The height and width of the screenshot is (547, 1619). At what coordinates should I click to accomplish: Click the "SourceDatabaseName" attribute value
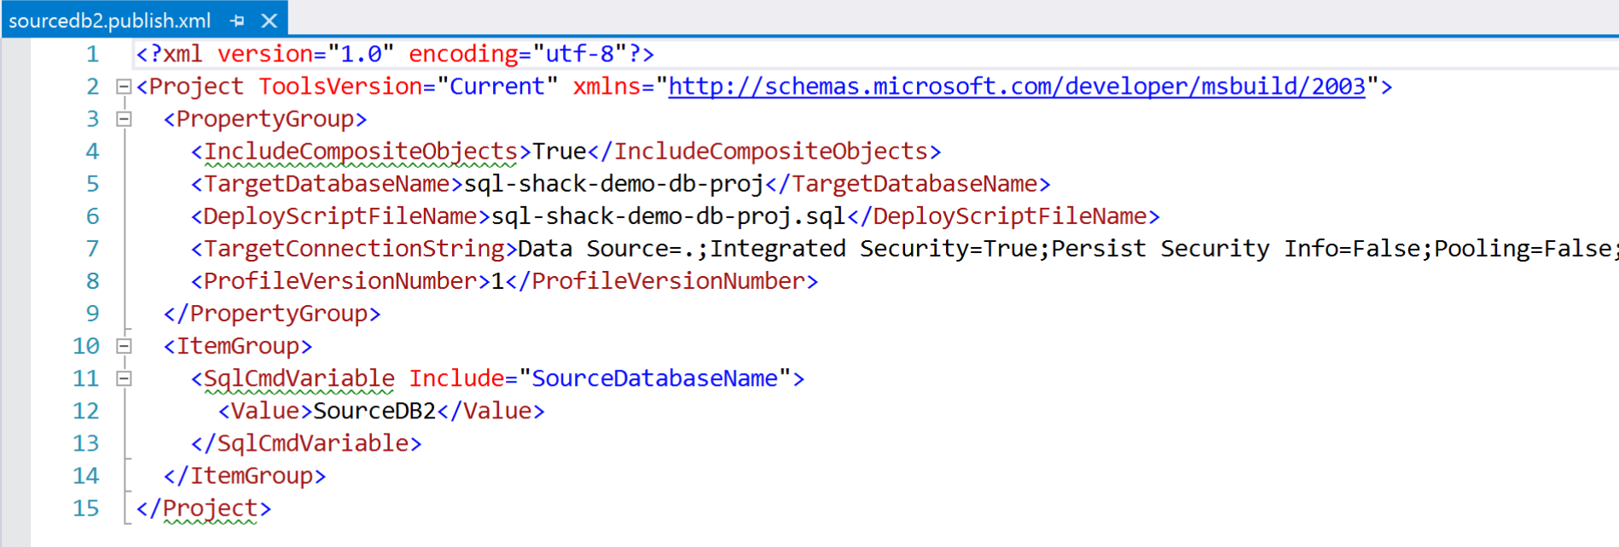[654, 378]
